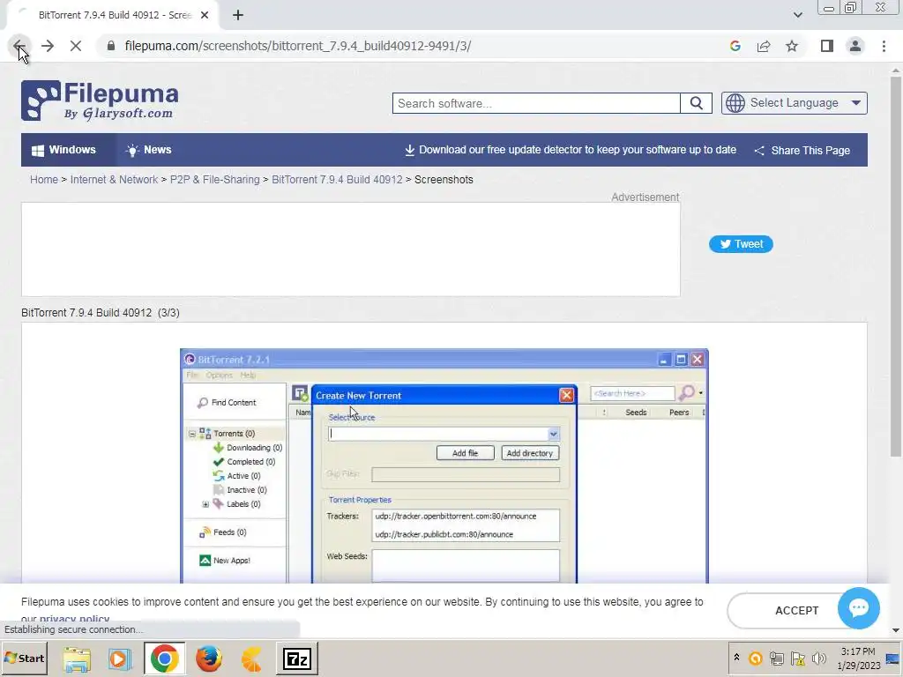Share this page via address bar icon
Screen dimensions: 903x677
coord(764,46)
